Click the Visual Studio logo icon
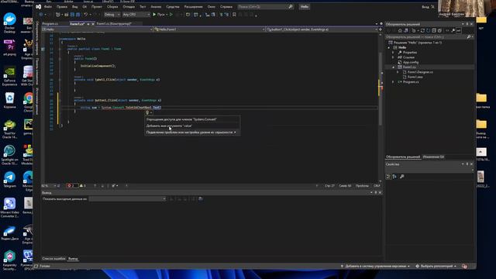The width and height of the screenshot is (496, 279). [38, 7]
